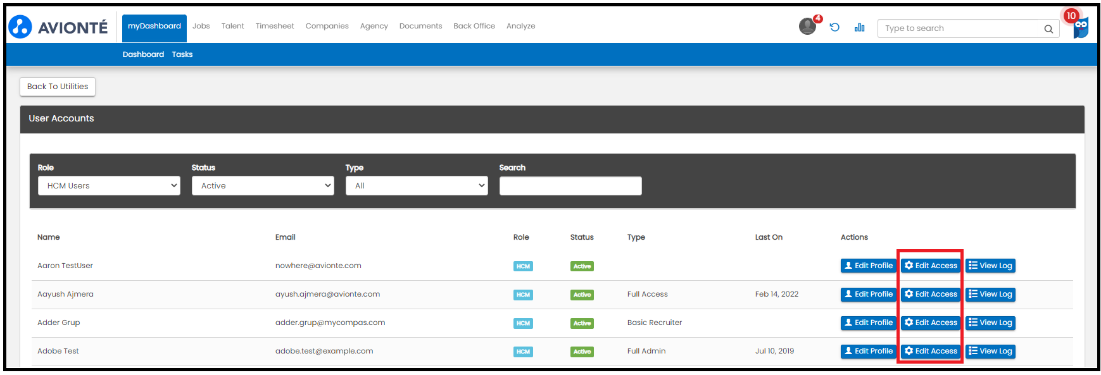Edit Access for Aaron TestUser
Viewport: 1101px width, 375px height.
931,266
